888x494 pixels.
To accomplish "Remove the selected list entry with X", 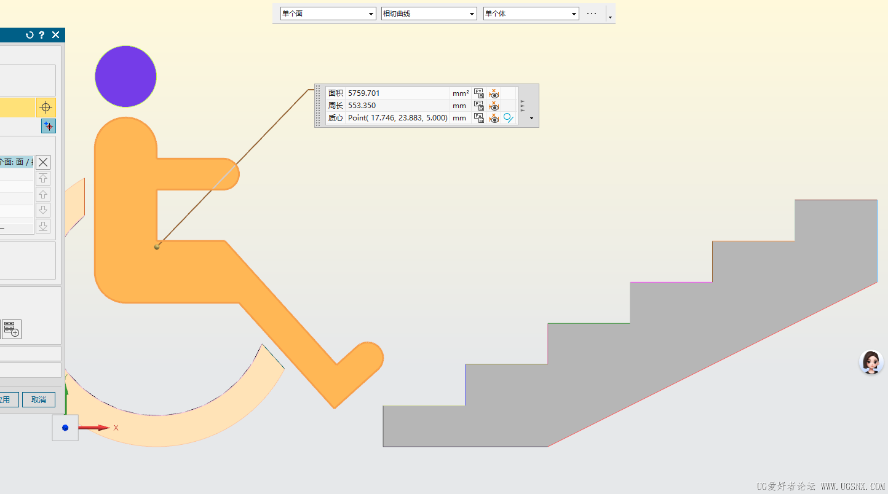I will point(43,162).
